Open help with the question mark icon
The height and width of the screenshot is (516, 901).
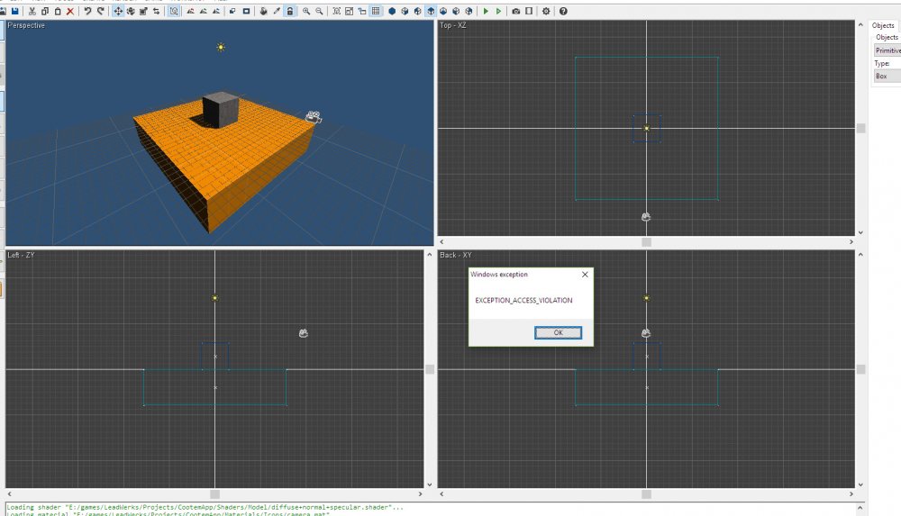click(x=563, y=11)
